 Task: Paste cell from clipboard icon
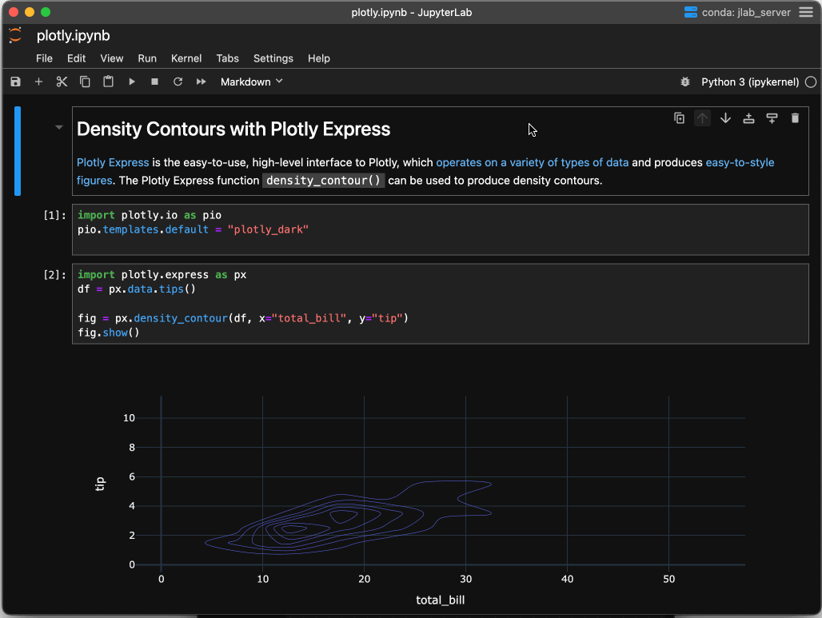click(108, 82)
